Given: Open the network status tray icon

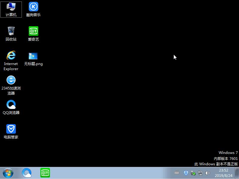Looking at the screenshot, I should [x=200, y=173].
